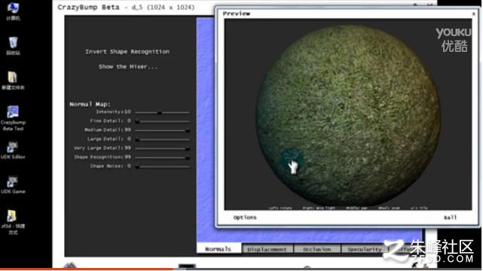Launch the UDK Editor shortcut
The width and height of the screenshot is (483, 271).
[13, 150]
